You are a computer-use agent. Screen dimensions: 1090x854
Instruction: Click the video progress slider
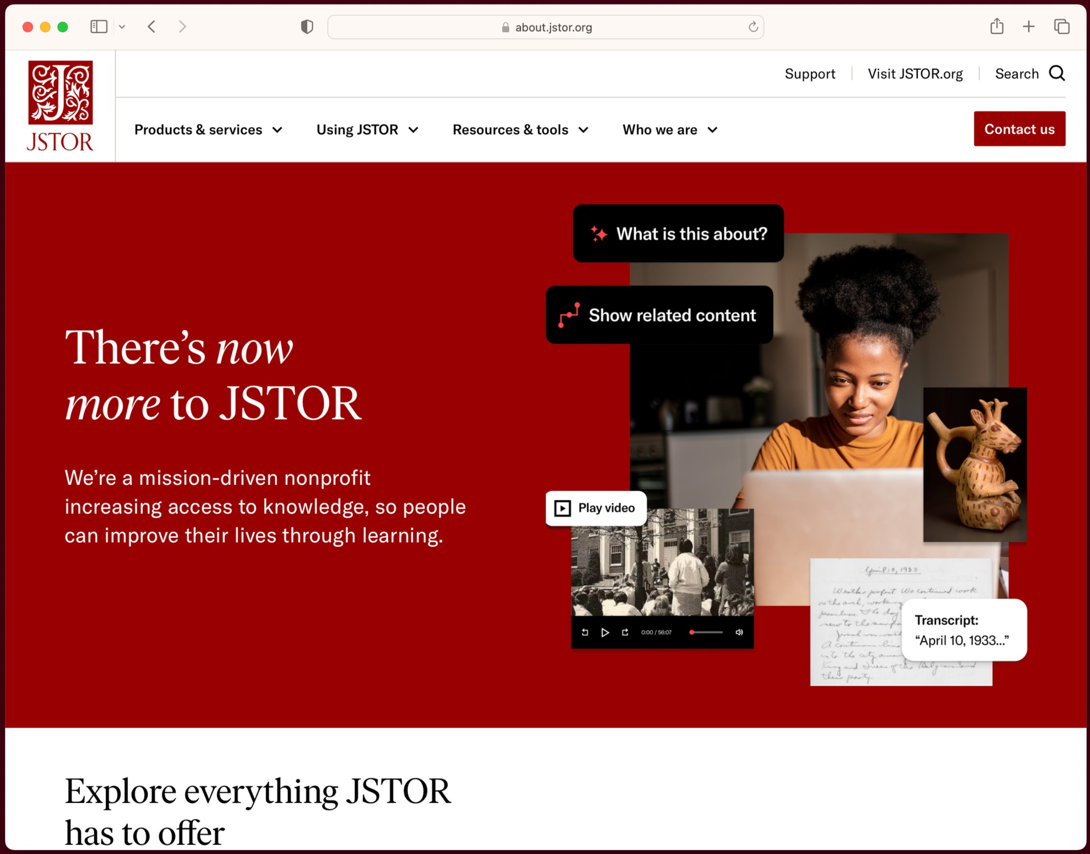pos(707,632)
